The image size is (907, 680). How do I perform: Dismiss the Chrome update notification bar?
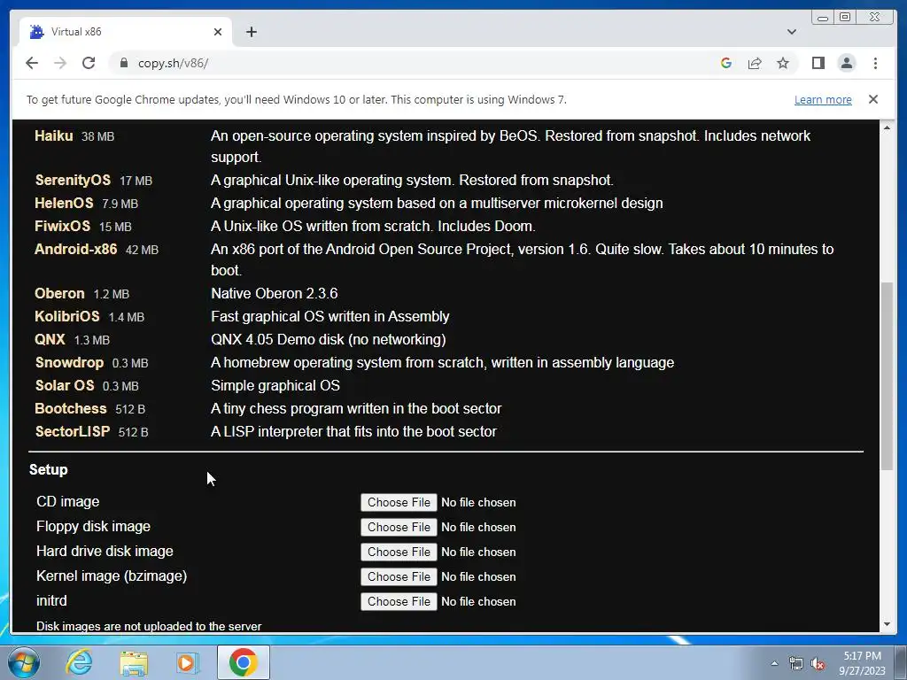[x=872, y=99]
